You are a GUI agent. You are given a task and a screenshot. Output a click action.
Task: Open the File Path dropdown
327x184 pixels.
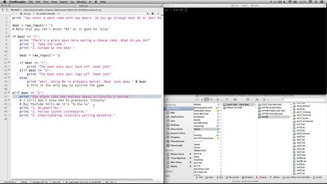16,10
